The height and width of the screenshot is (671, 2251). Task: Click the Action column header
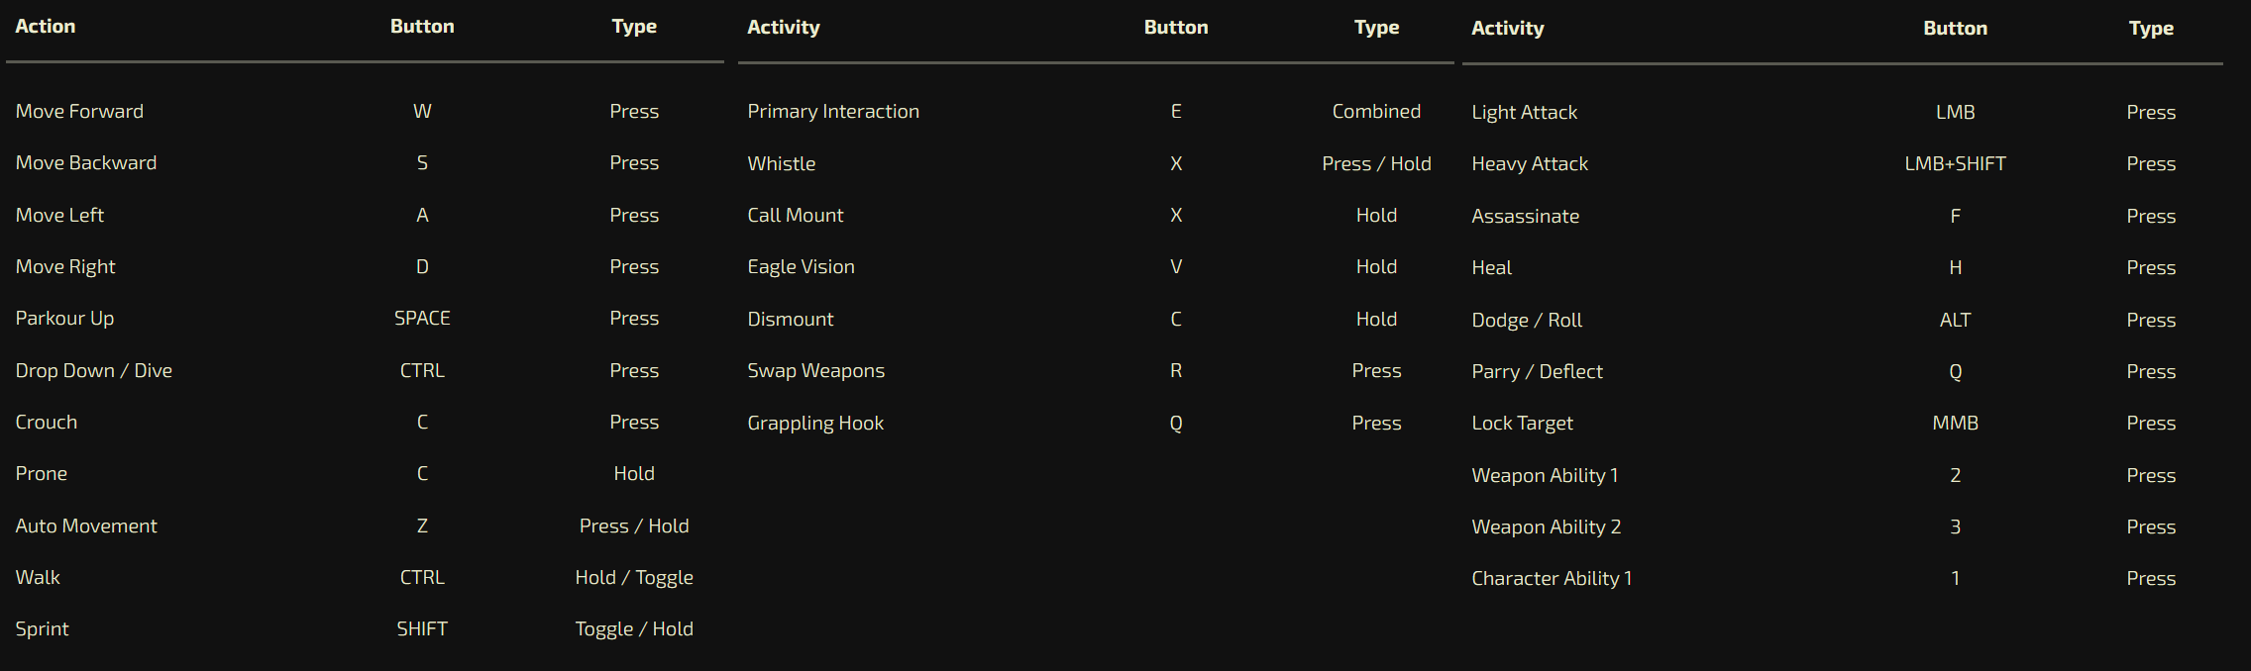[46, 26]
